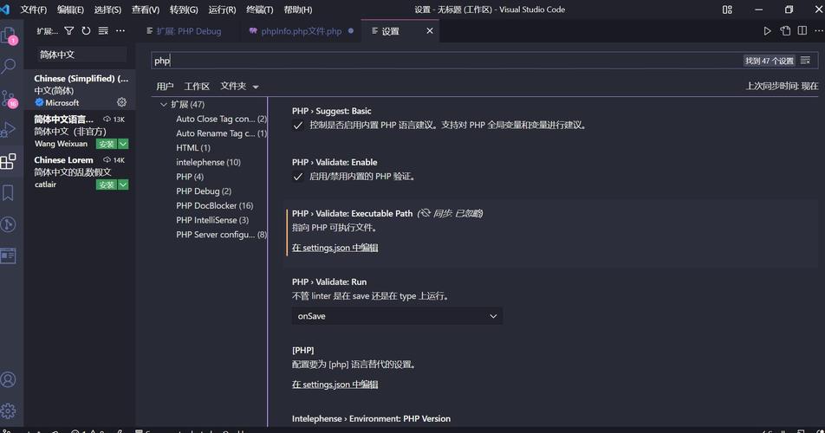
Task: Open the 帮助(H) menu
Action: pos(298,10)
